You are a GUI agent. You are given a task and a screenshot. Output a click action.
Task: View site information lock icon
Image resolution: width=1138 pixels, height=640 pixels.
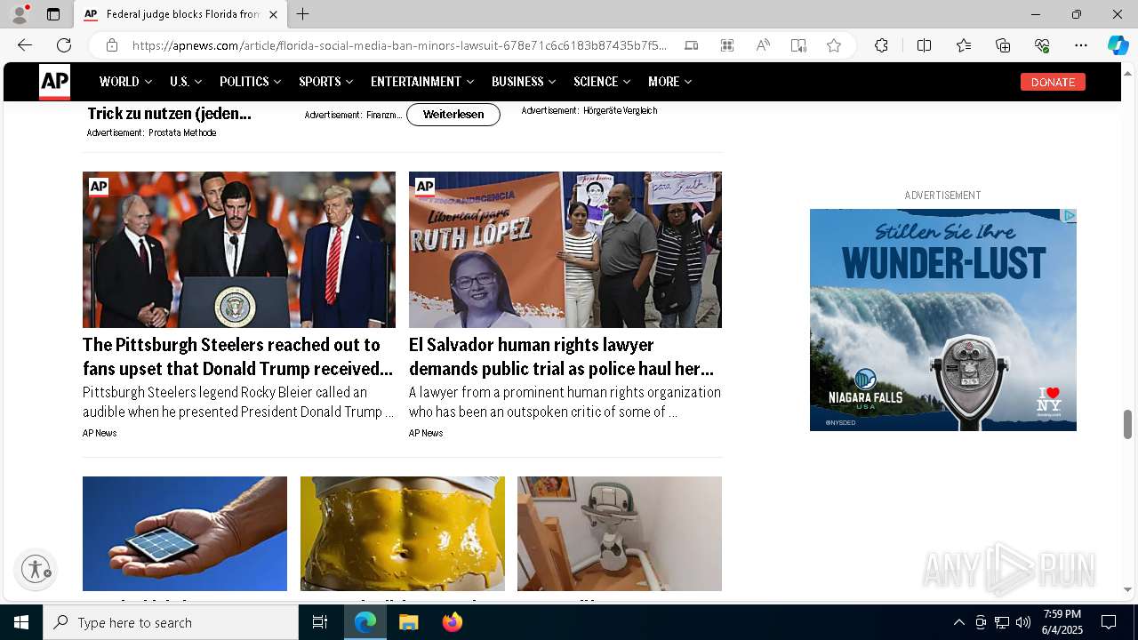112,45
